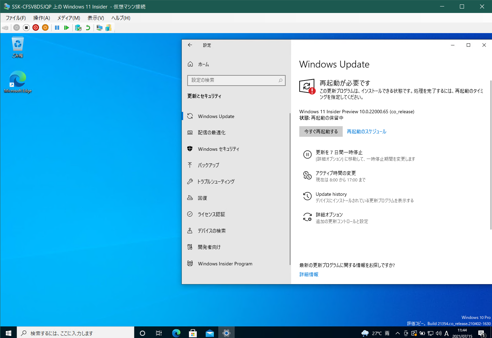The height and width of the screenshot is (338, 492).
Task: Click 再起動のスケジュール link
Action: (367, 132)
